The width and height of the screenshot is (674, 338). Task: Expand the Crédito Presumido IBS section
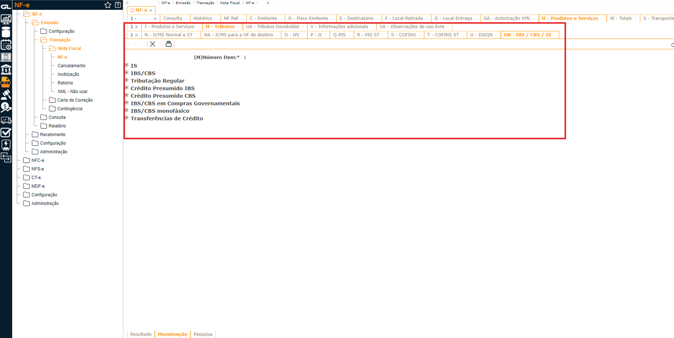tap(127, 88)
